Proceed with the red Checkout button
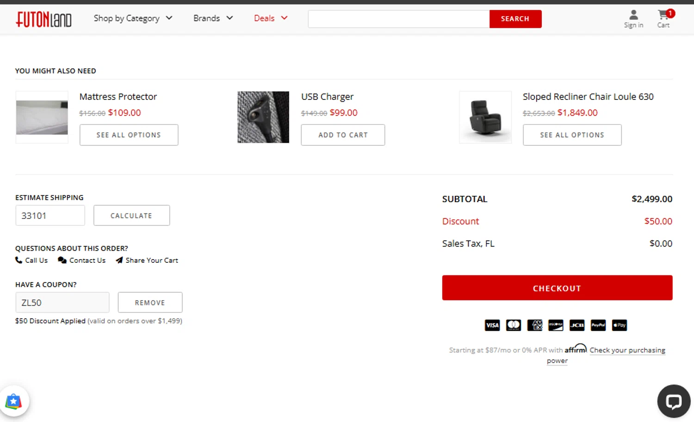 point(557,288)
